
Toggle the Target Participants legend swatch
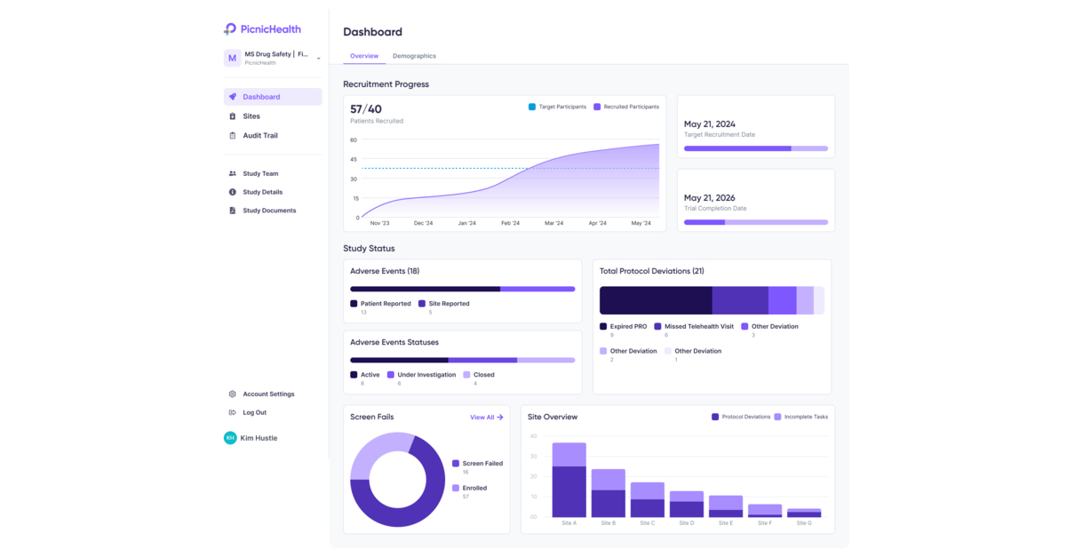pos(532,107)
